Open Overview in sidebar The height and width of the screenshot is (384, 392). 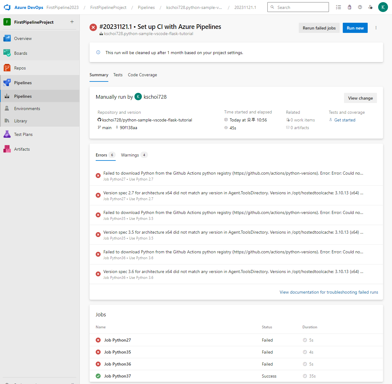(x=40, y=38)
